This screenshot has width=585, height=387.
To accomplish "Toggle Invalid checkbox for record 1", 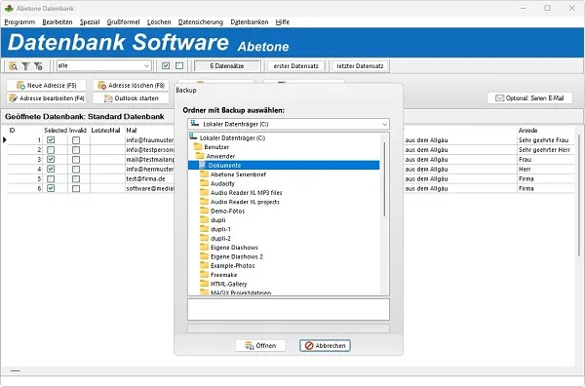I will click(76, 140).
